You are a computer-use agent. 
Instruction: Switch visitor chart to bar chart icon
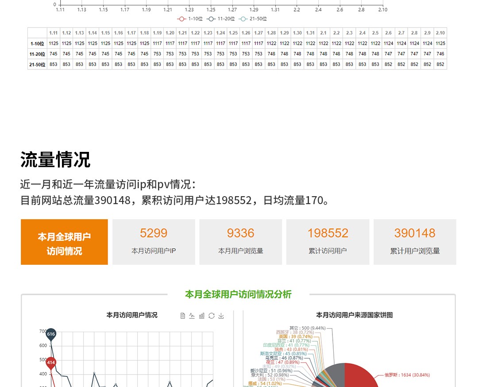(202, 316)
